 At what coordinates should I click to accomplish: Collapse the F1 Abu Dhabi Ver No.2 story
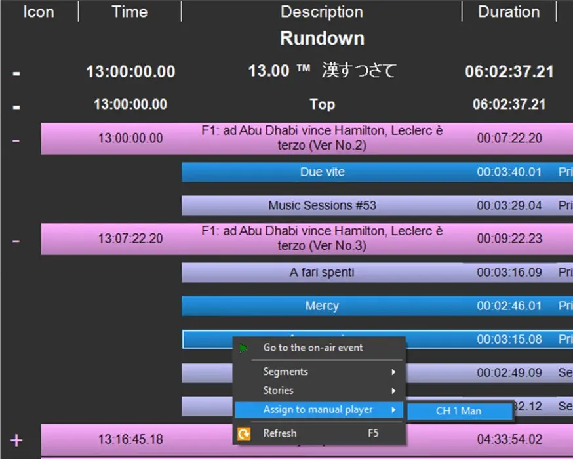(x=16, y=140)
